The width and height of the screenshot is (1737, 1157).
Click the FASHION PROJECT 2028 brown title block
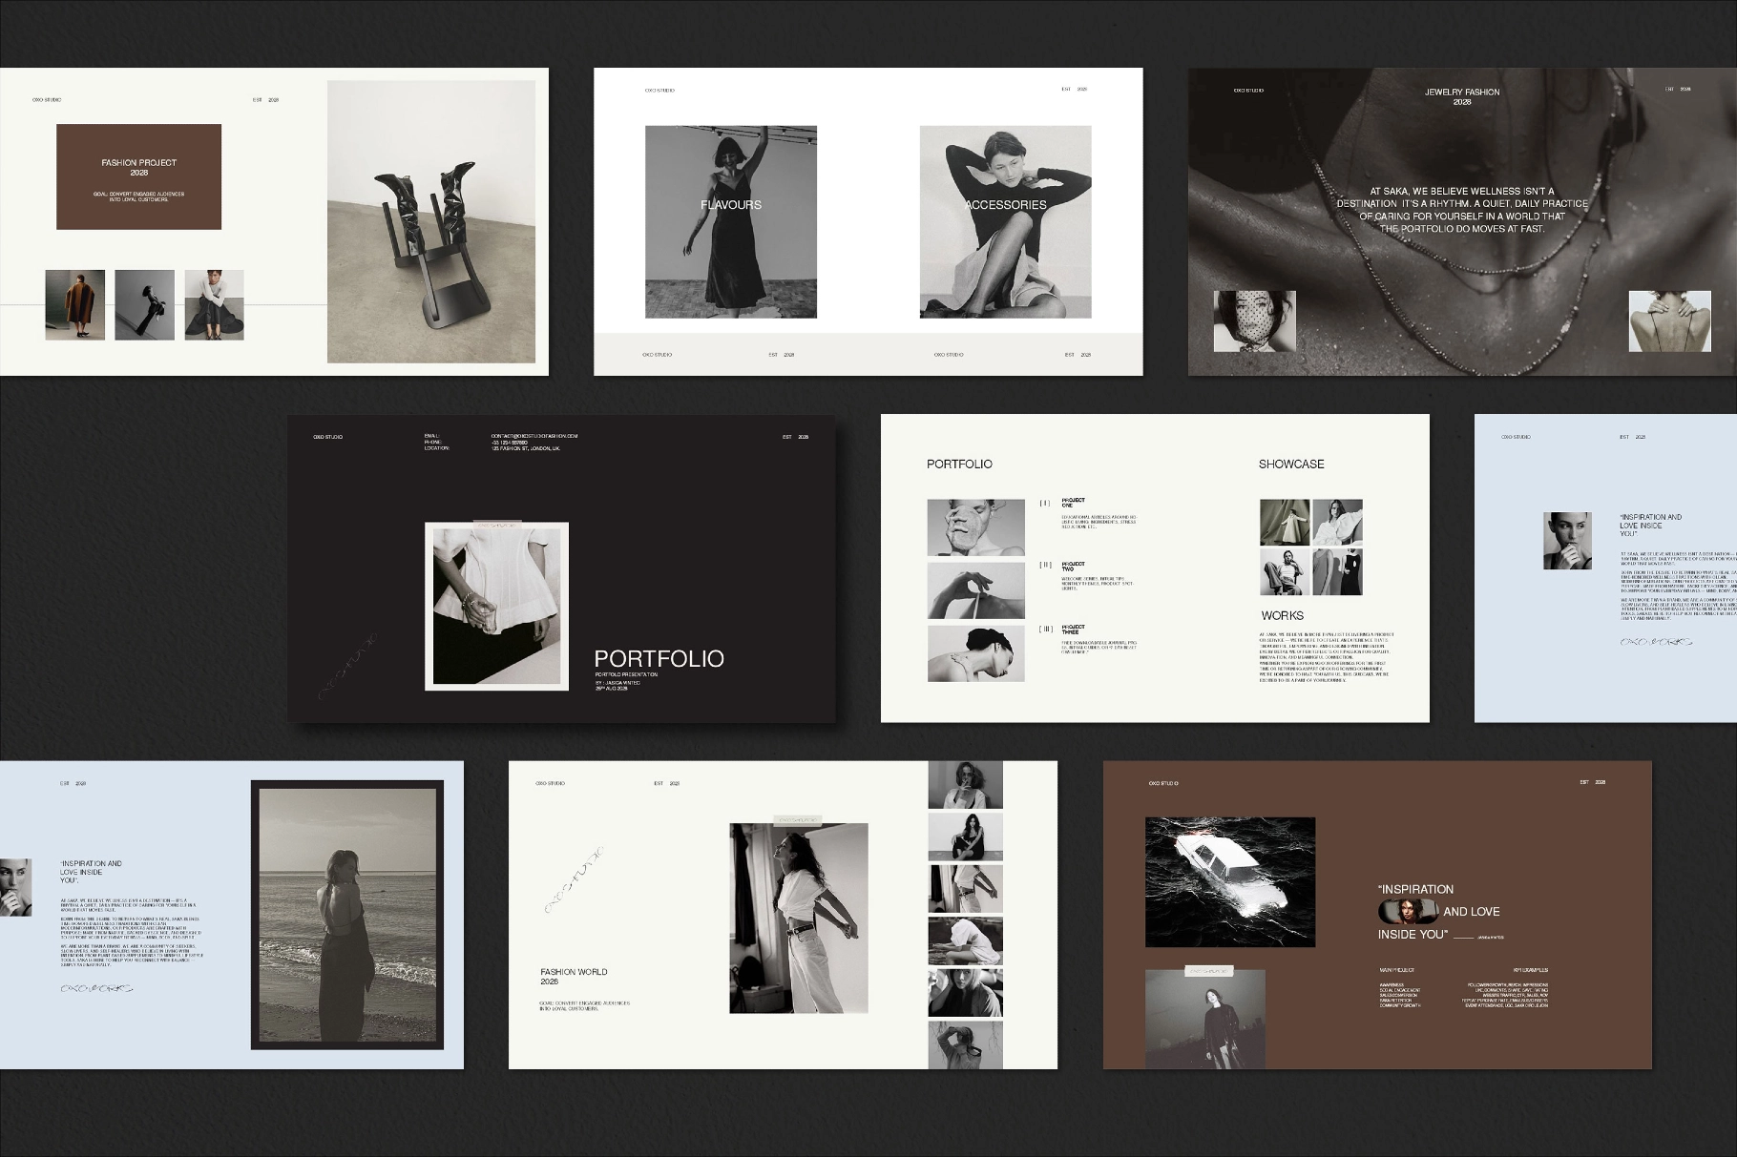138,176
